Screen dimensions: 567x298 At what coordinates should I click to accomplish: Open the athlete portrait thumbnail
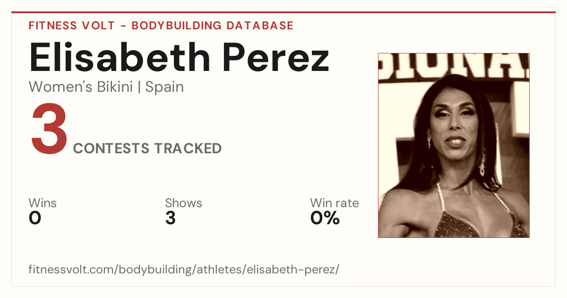coord(454,145)
